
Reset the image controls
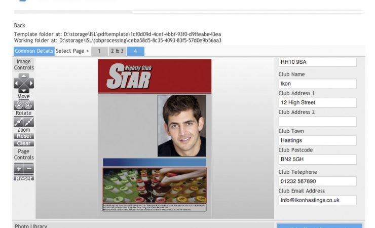(x=24, y=136)
